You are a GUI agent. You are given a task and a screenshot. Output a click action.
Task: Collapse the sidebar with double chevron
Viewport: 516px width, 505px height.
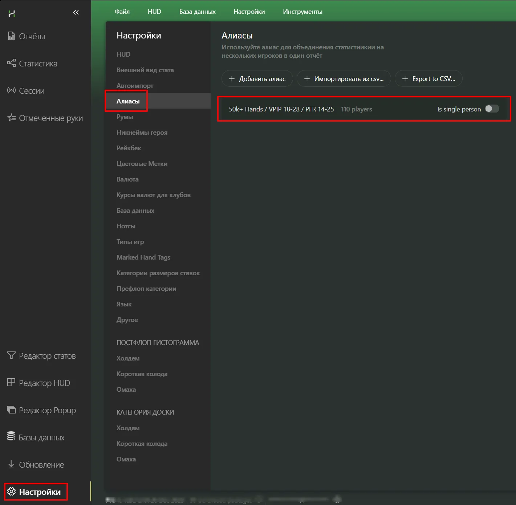tap(76, 13)
